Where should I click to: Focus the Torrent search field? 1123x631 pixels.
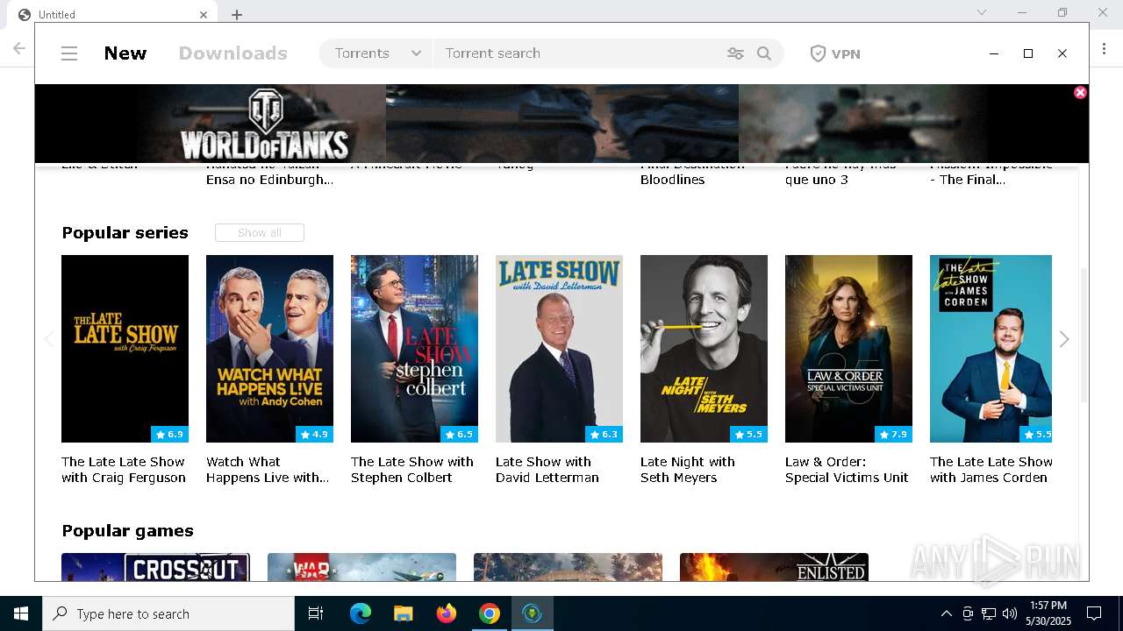click(579, 53)
